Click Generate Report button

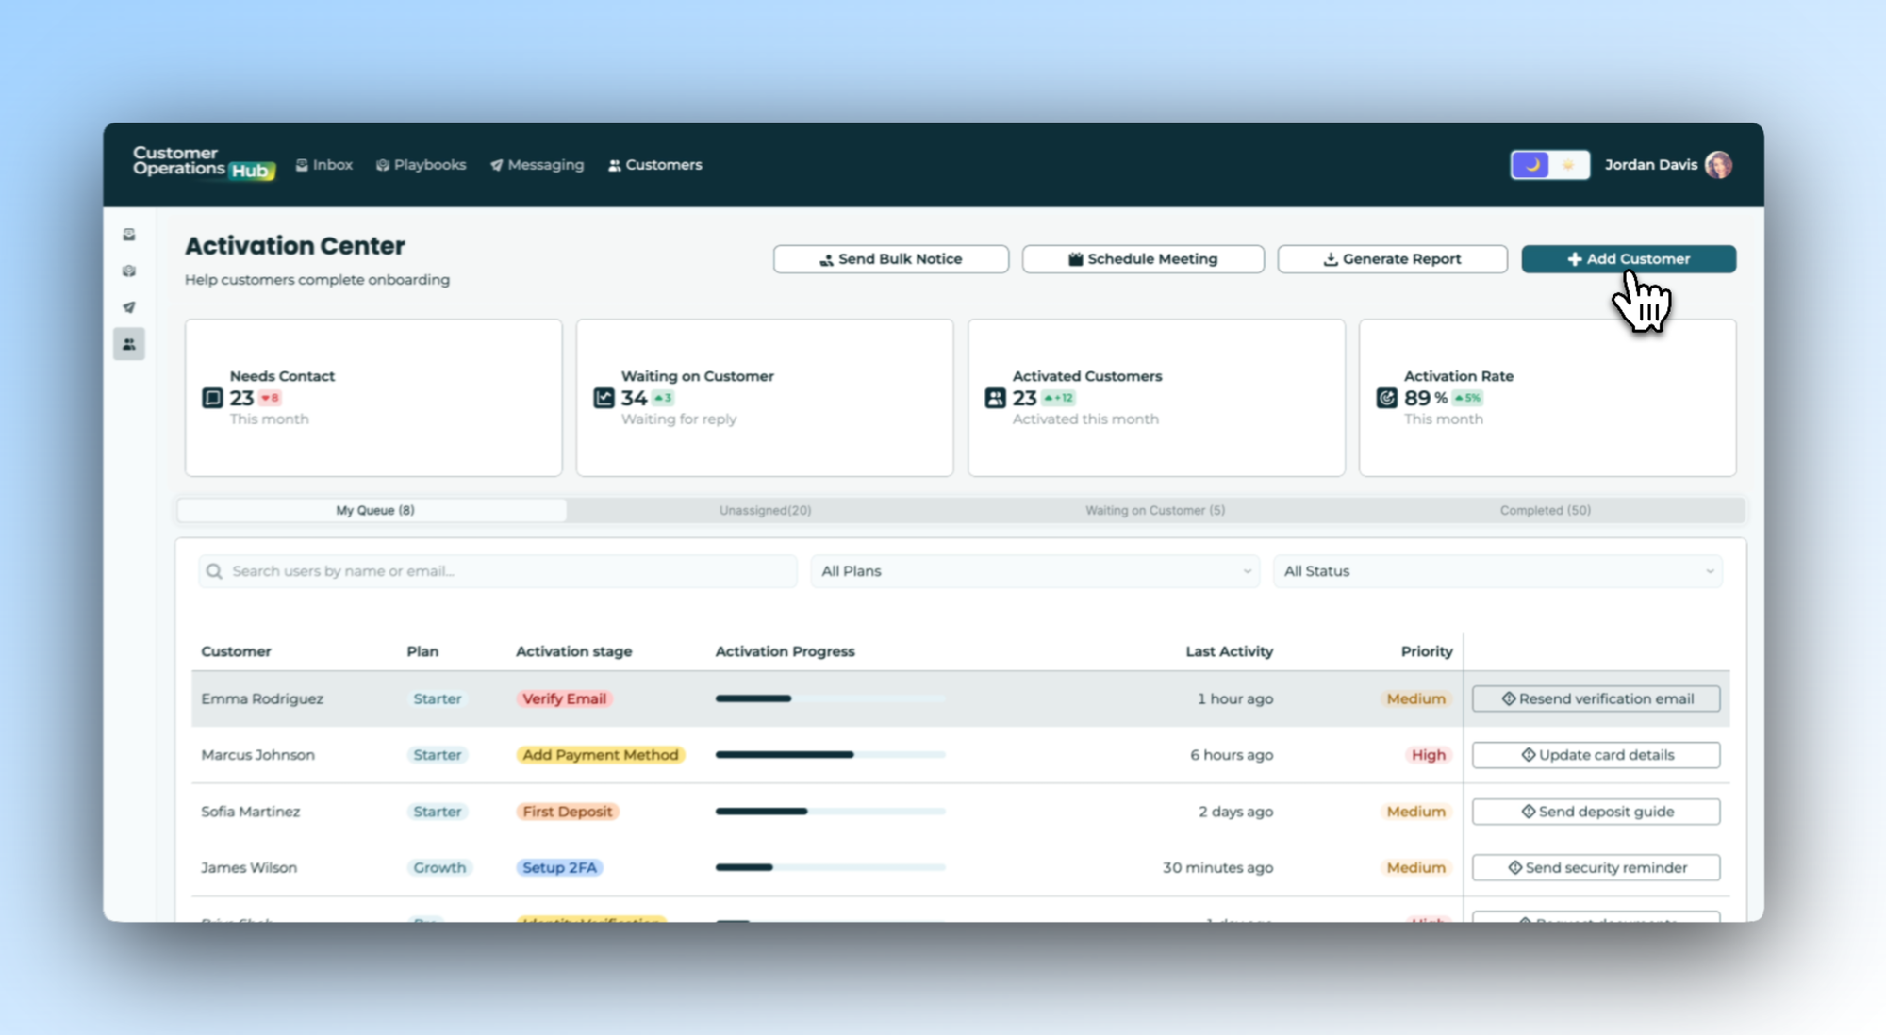click(1392, 259)
